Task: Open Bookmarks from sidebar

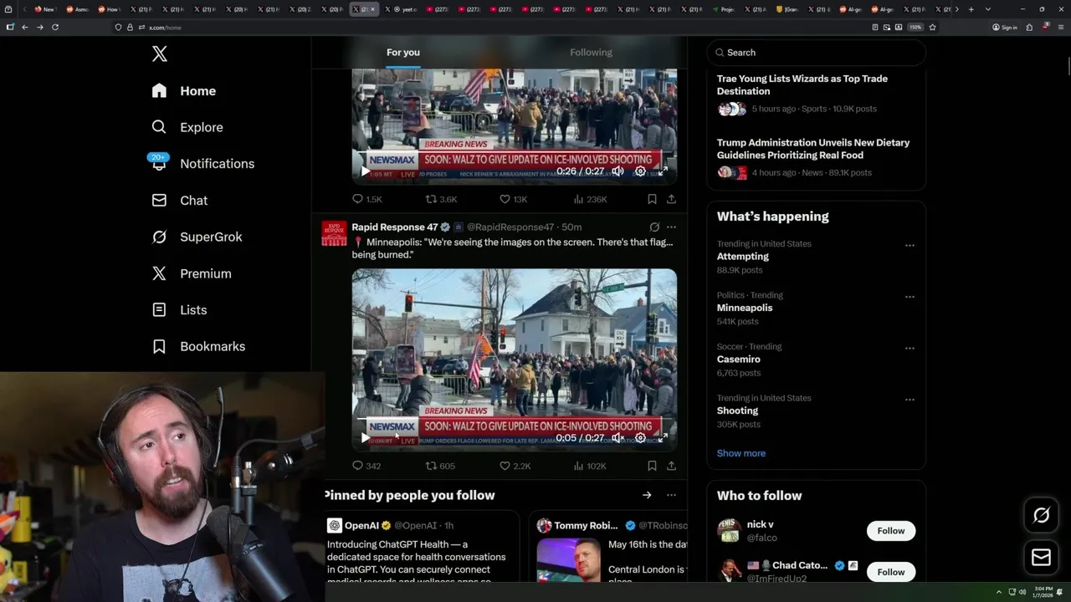Action: (x=199, y=346)
